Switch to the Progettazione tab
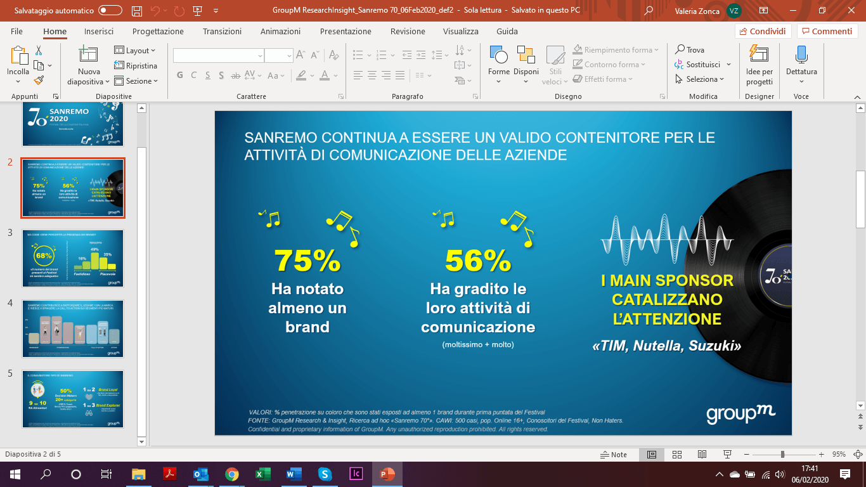 pos(158,31)
